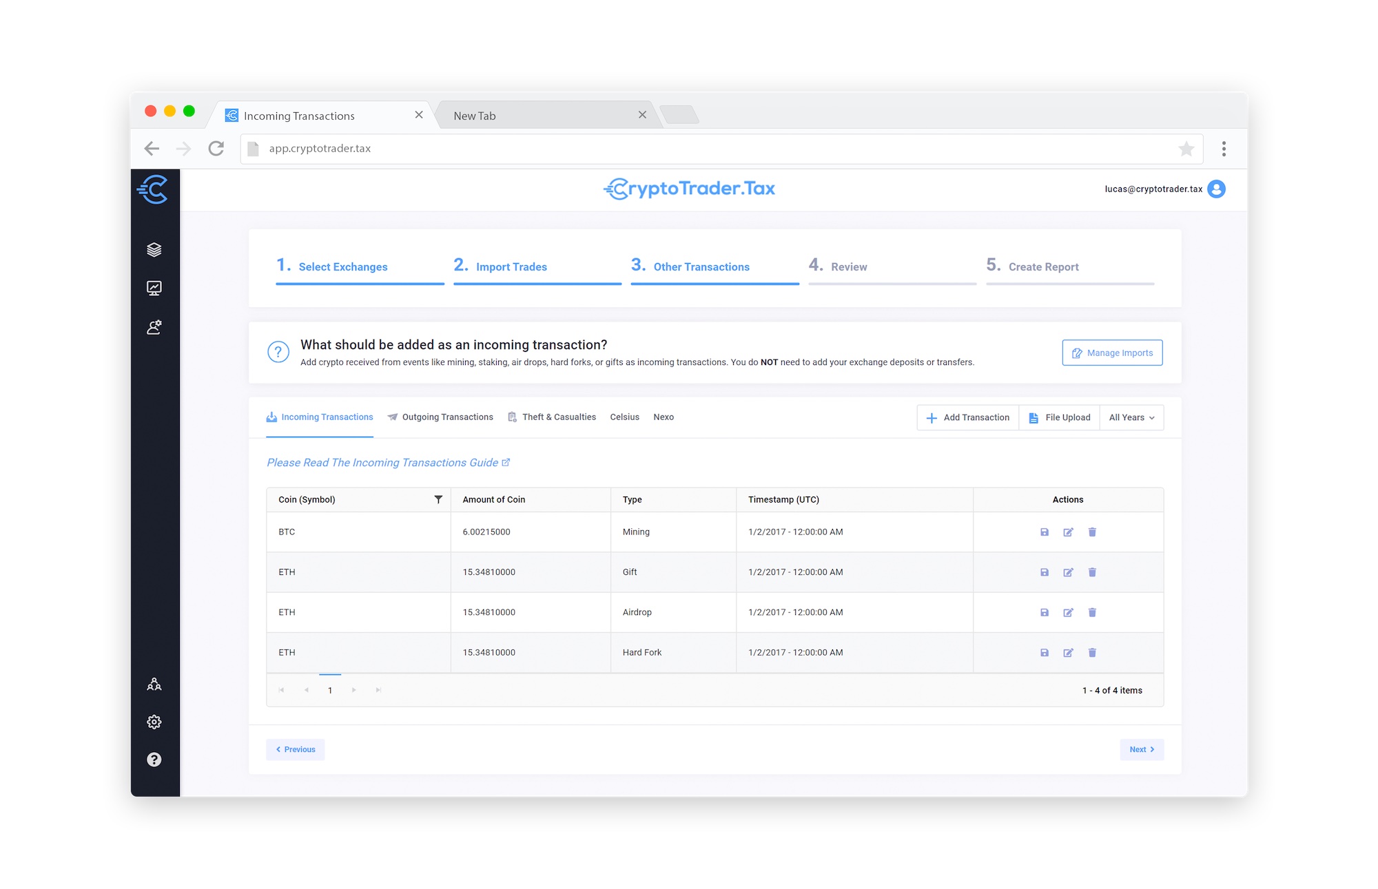Viewport: 1378px width, 889px height.
Task: Open the Incoming Transactions Guide link
Action: pos(388,462)
